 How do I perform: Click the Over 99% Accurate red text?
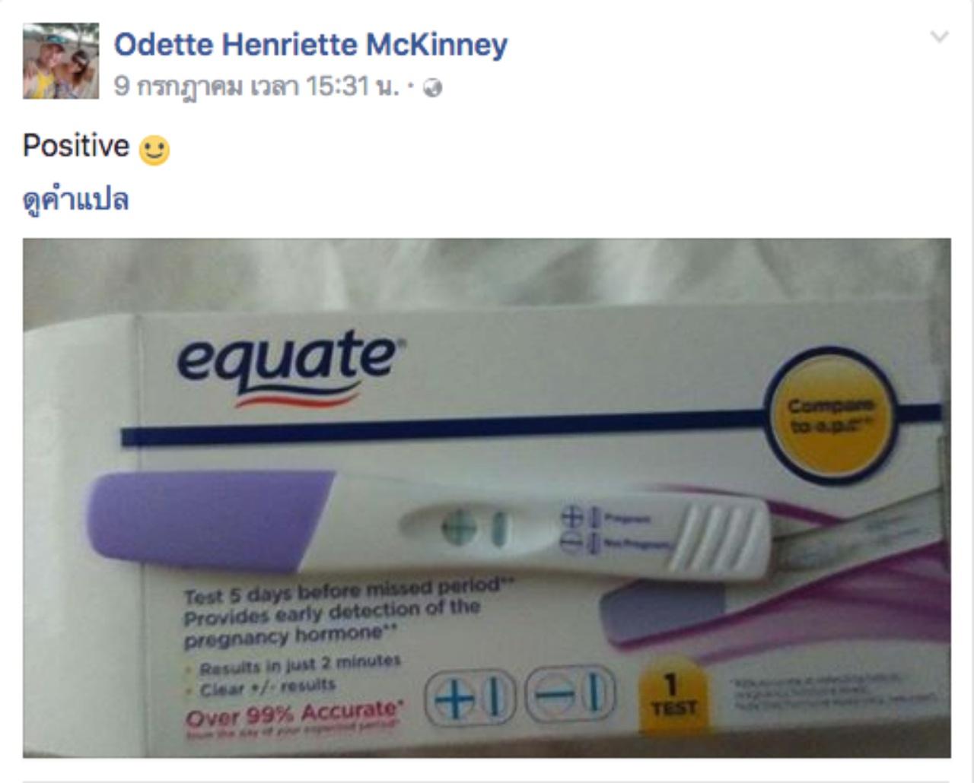click(x=292, y=715)
